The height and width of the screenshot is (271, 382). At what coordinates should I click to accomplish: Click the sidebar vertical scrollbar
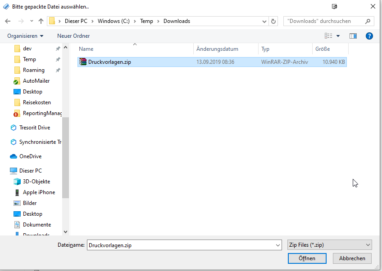tap(65, 157)
